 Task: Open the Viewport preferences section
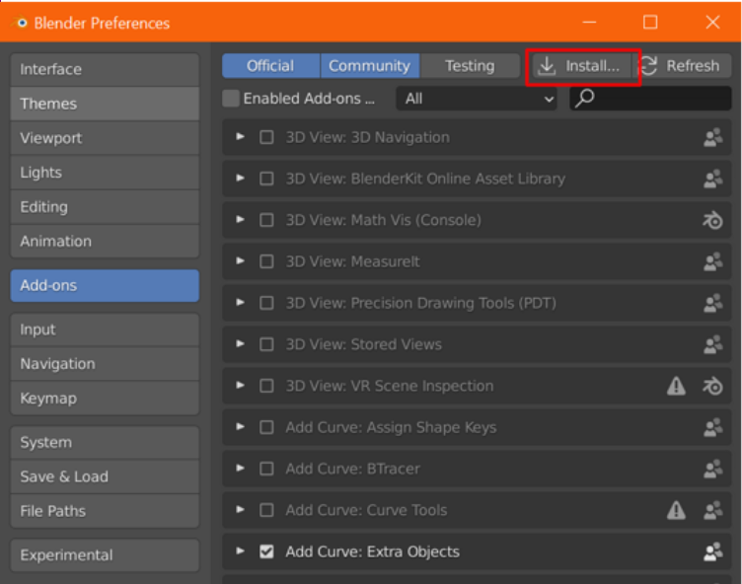tap(105, 138)
